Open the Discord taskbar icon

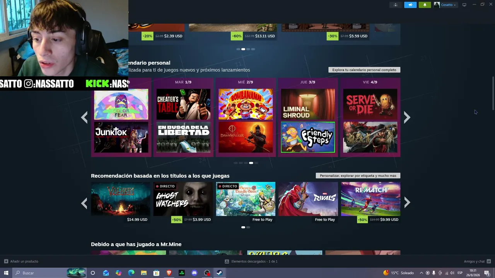tap(194, 273)
